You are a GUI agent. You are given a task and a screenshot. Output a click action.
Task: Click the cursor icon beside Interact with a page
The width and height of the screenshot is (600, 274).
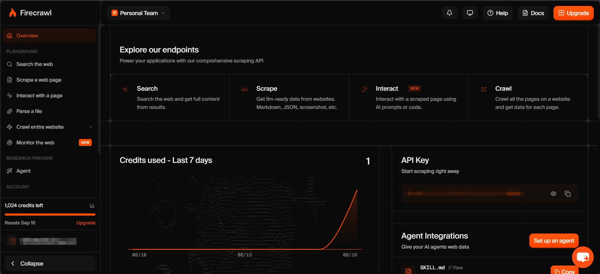pyautogui.click(x=10, y=96)
